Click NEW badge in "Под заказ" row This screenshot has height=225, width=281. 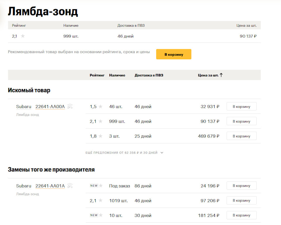point(94,185)
